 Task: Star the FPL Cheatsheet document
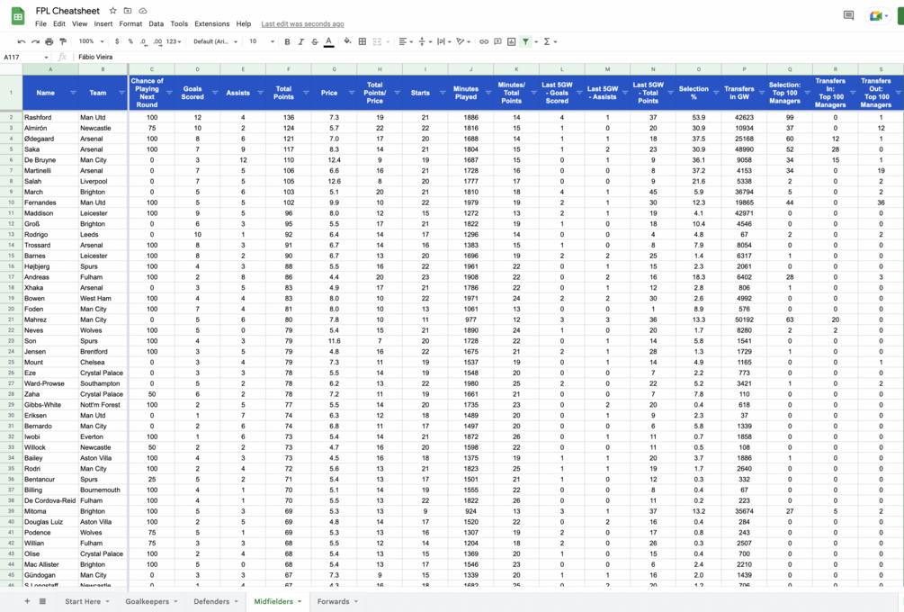(113, 11)
